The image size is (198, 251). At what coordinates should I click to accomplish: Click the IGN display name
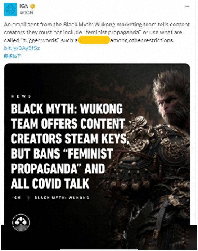[x=24, y=6]
